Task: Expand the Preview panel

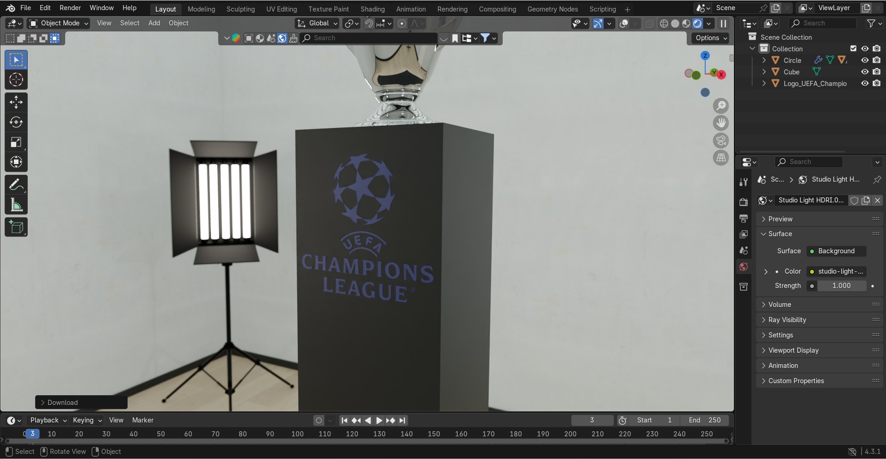Action: coord(819,219)
